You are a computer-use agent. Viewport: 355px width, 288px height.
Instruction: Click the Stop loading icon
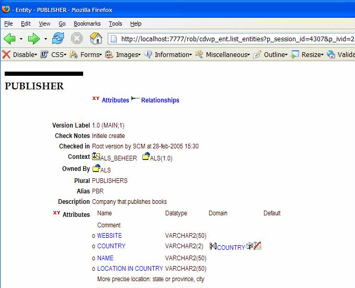pyautogui.click(x=77, y=39)
